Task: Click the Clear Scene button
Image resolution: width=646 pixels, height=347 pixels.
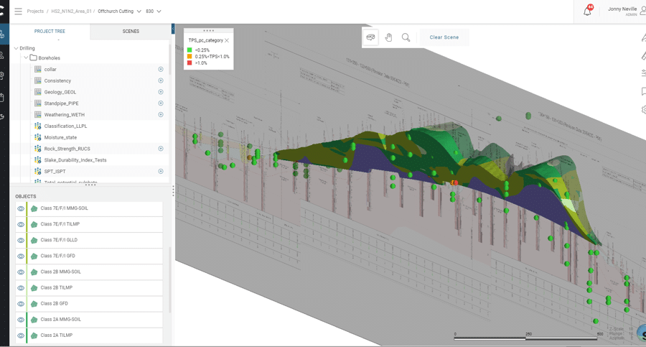Action: [x=444, y=37]
